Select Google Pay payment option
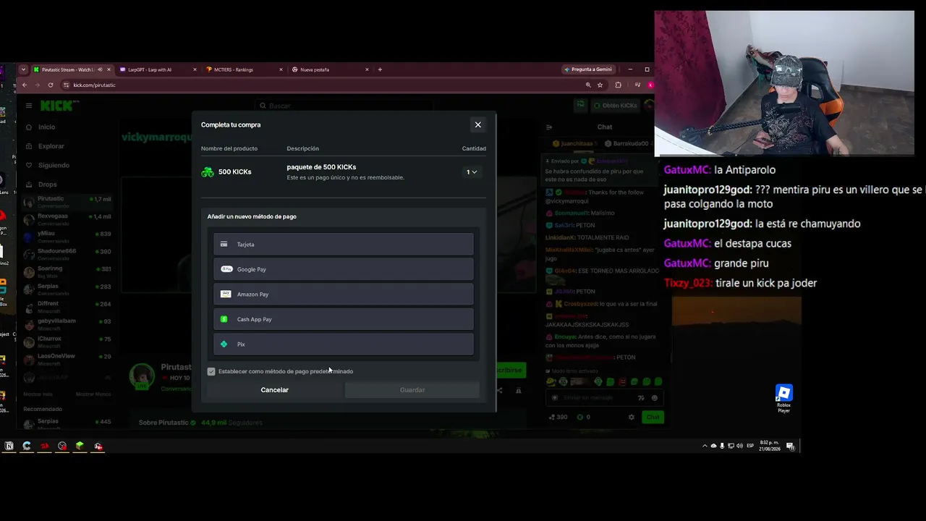 click(x=344, y=269)
